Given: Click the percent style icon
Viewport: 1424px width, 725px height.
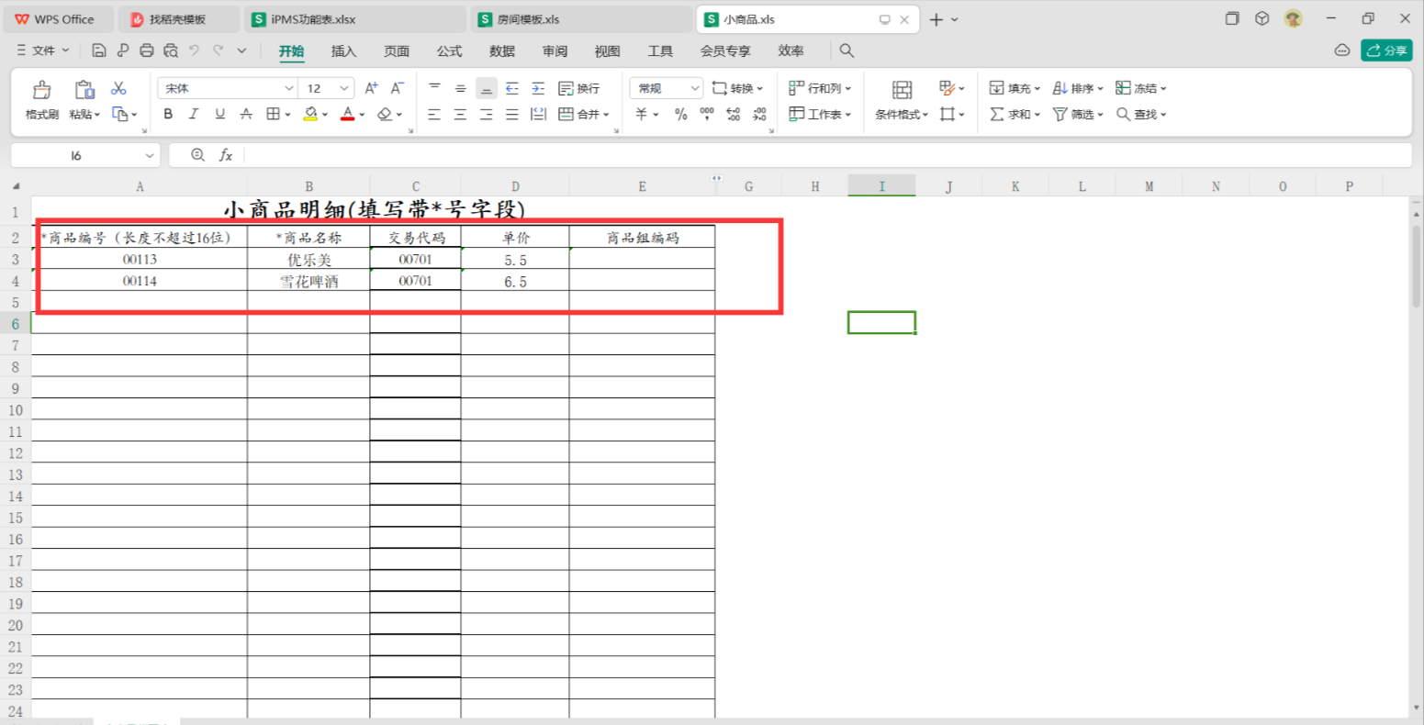Looking at the screenshot, I should tap(680, 114).
